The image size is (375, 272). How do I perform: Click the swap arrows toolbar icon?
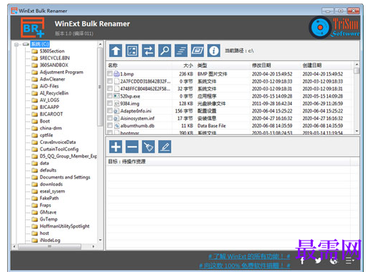tap(148, 51)
